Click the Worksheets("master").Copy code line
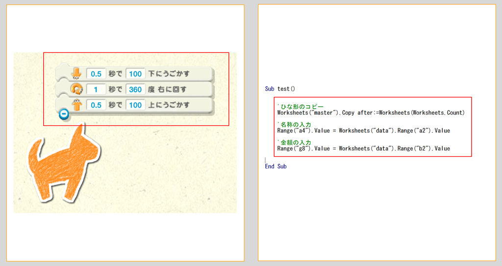The width and height of the screenshot is (502, 266). click(x=371, y=113)
